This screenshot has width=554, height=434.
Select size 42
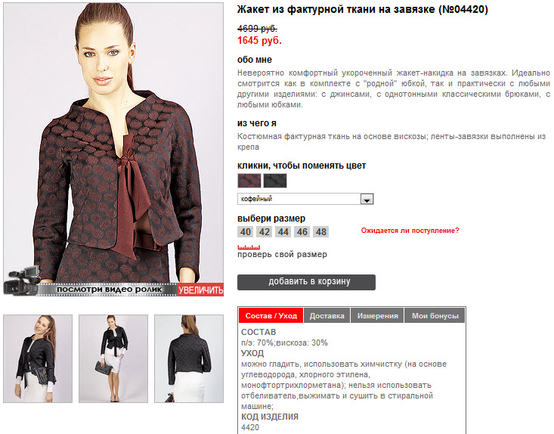[x=265, y=232]
